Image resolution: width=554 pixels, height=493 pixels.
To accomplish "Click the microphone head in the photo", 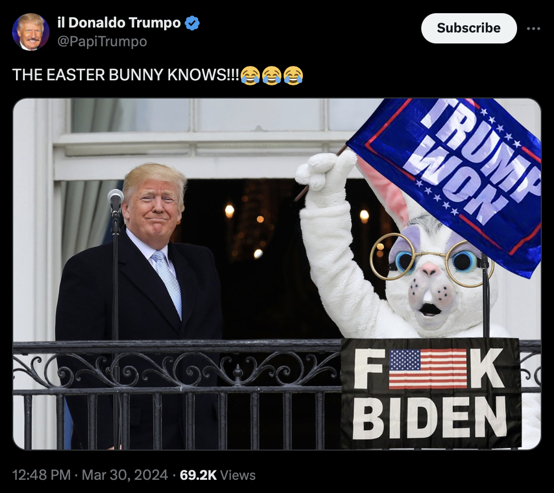I will point(116,199).
